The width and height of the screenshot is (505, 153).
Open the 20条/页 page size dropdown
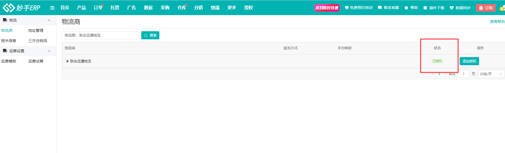point(491,74)
